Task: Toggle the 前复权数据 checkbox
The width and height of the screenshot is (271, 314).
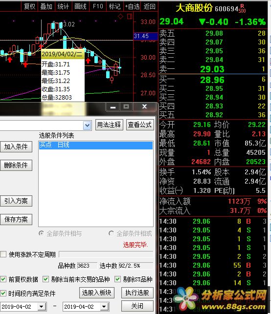Action: tap(3, 279)
